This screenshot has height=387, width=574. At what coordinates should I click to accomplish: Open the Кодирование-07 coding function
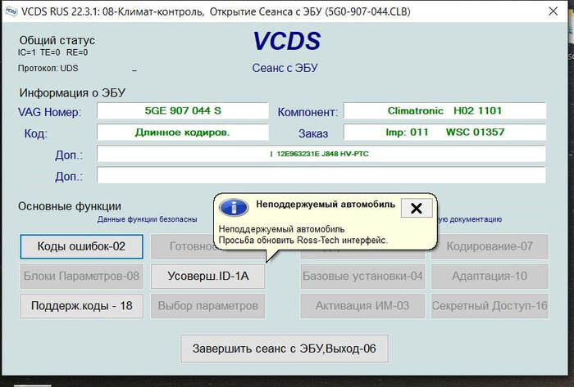coord(489,246)
